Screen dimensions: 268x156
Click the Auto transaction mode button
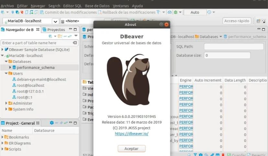(195, 12)
